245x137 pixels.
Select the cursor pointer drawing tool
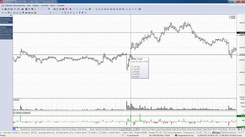(x=50, y=13)
